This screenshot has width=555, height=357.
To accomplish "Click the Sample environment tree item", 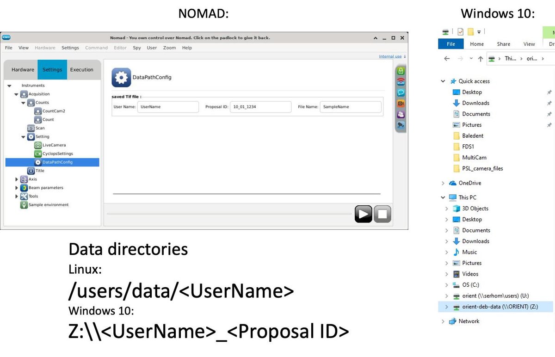I will point(48,205).
